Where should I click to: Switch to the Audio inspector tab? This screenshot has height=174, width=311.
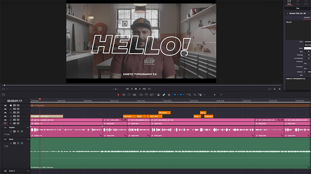point(297,4)
